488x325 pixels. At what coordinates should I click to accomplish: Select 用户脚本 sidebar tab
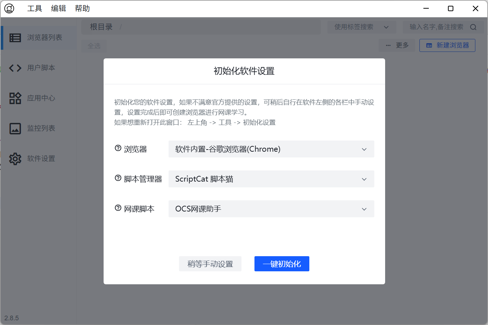coord(39,68)
